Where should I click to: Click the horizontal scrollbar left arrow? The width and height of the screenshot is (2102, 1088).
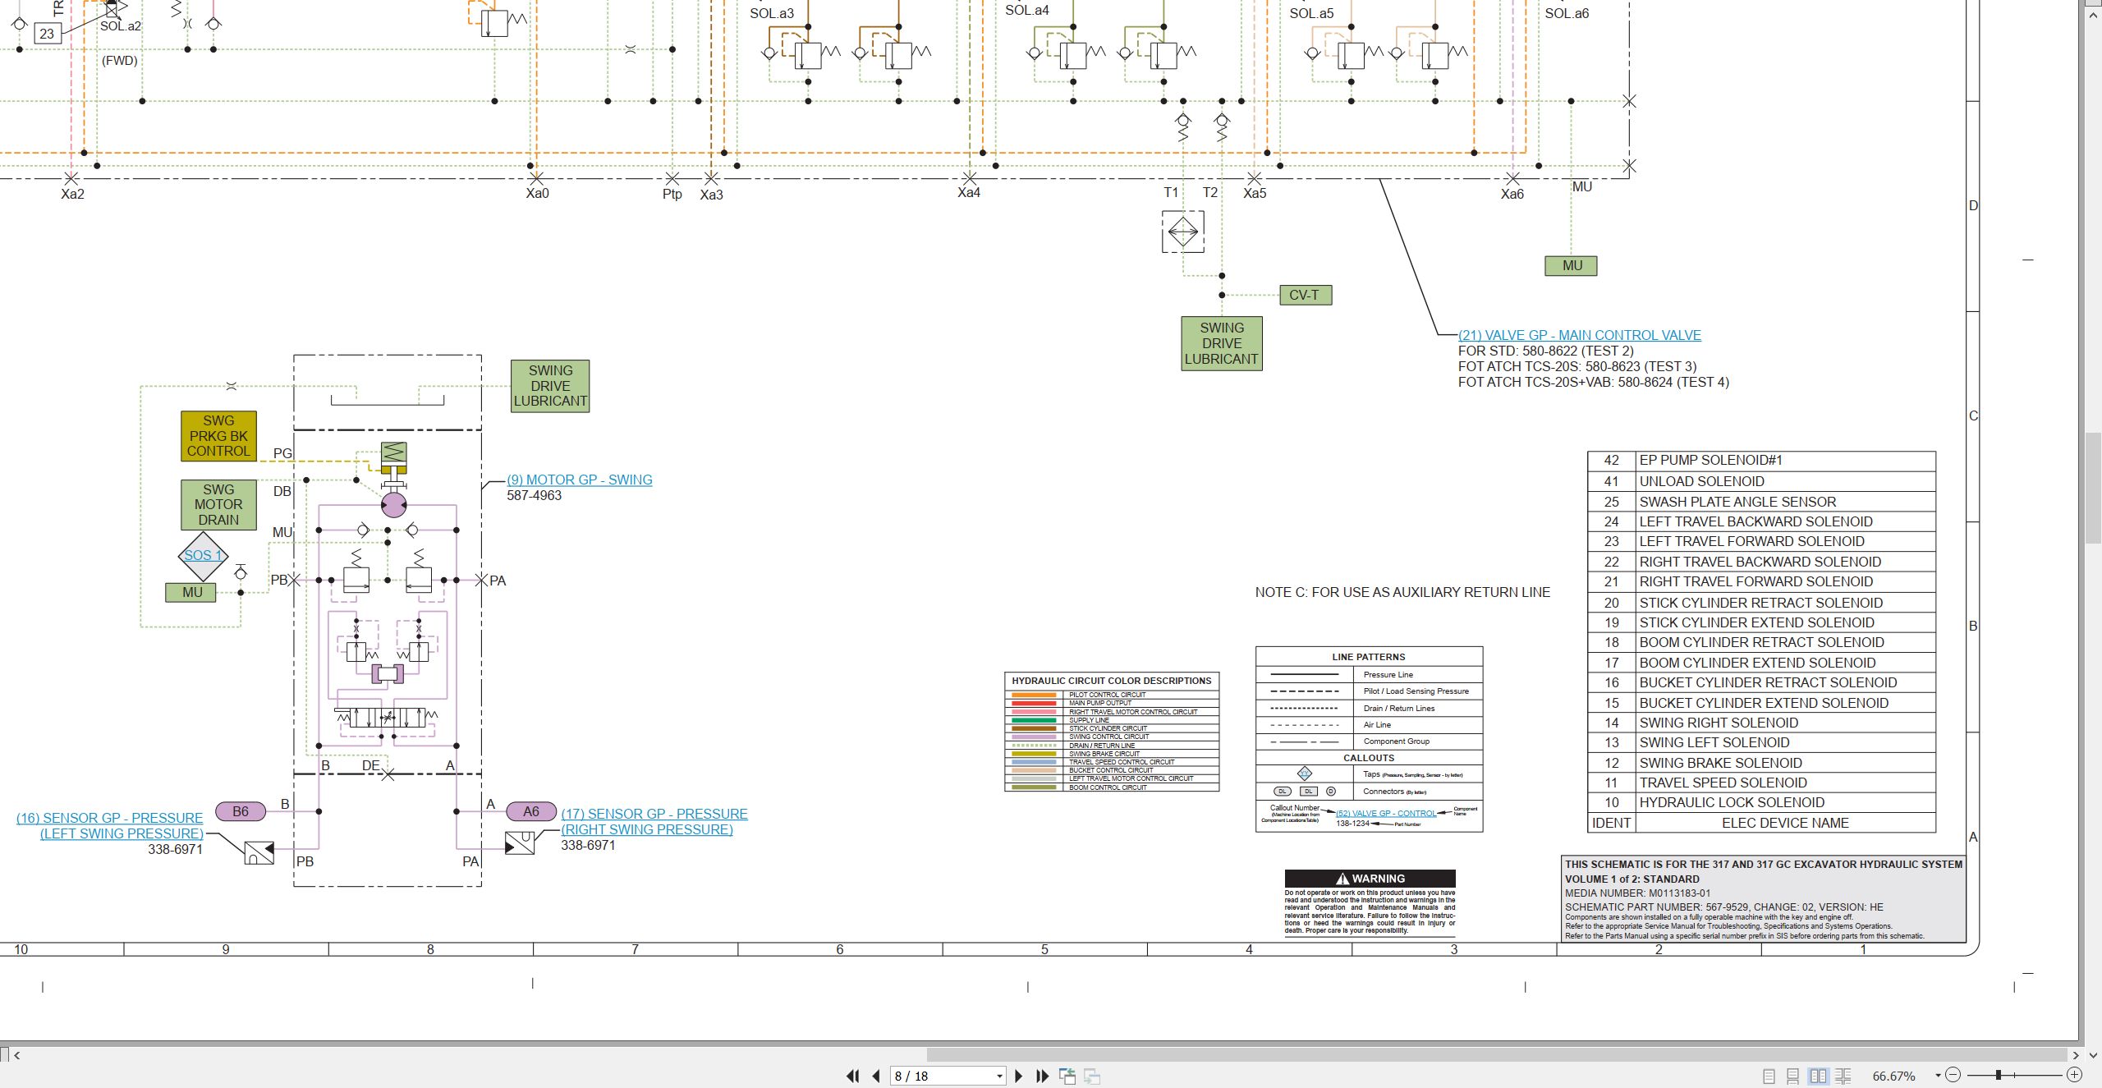tap(17, 1055)
